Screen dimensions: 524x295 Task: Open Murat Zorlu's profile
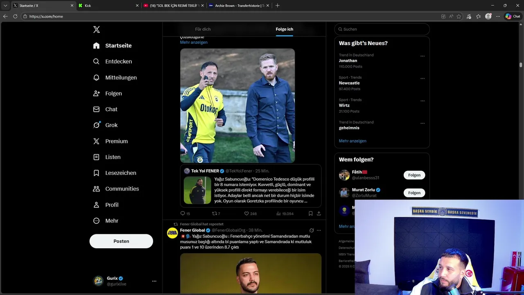tap(364, 190)
